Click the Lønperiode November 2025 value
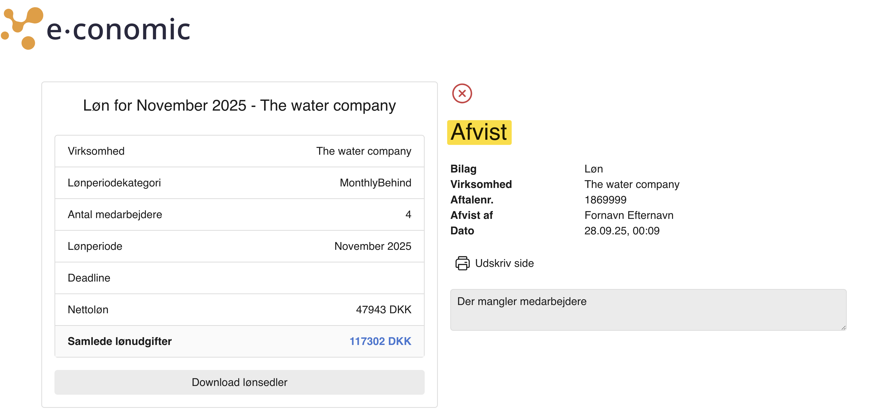The image size is (869, 412). tap(373, 246)
